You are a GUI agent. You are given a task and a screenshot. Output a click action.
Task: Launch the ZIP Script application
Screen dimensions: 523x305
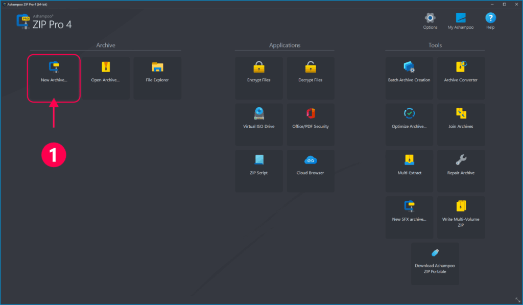259,171
